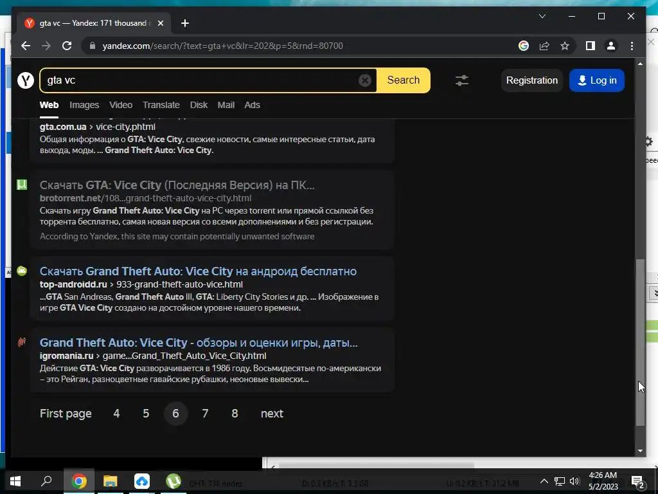Click Registration button

pyautogui.click(x=531, y=80)
